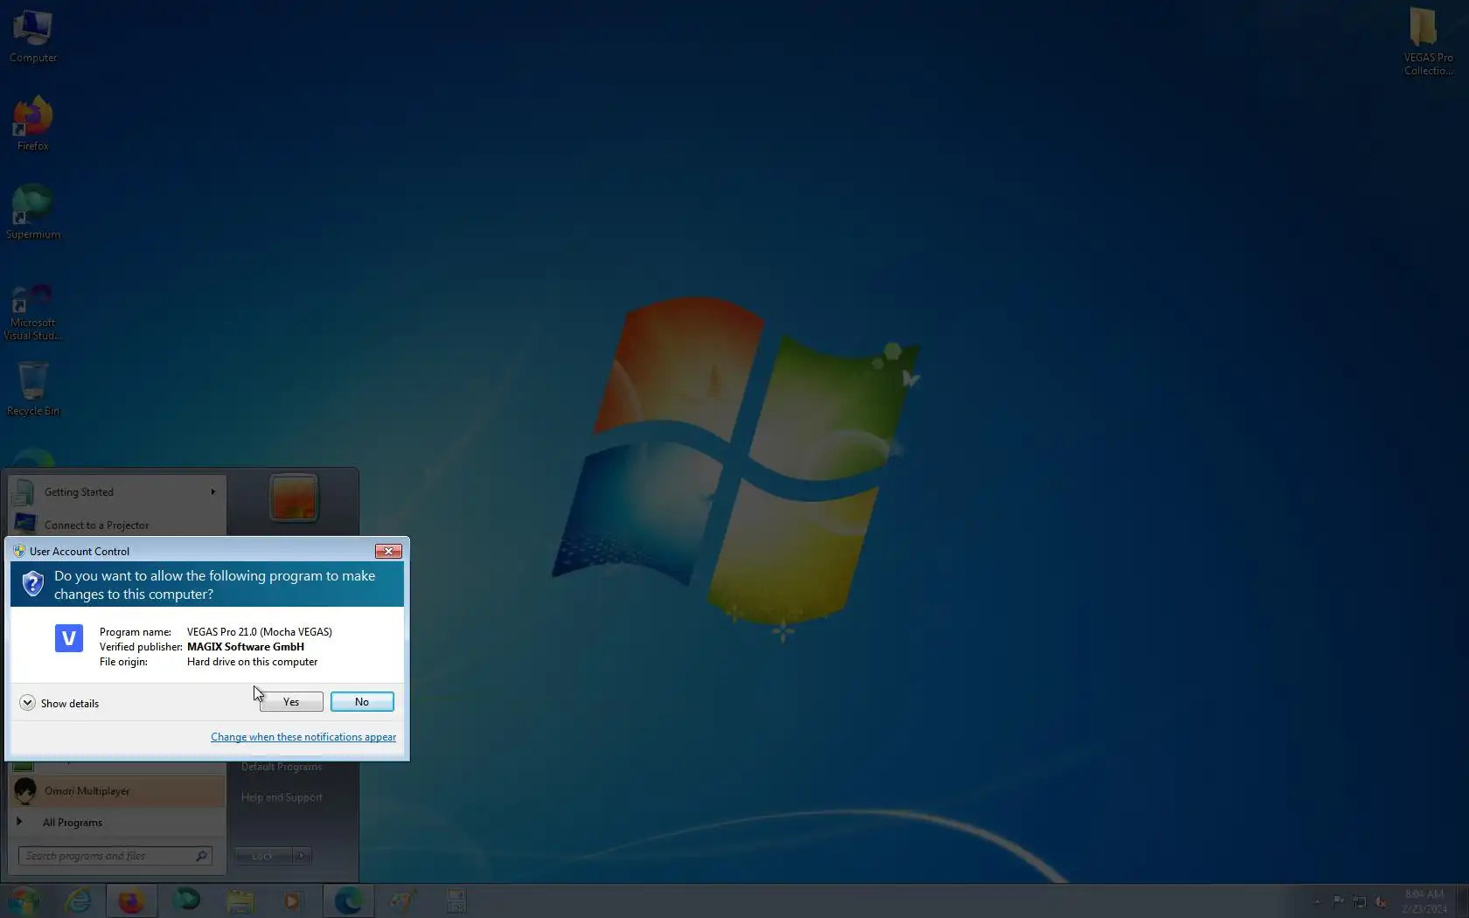Click the Windows Start orb

(24, 901)
